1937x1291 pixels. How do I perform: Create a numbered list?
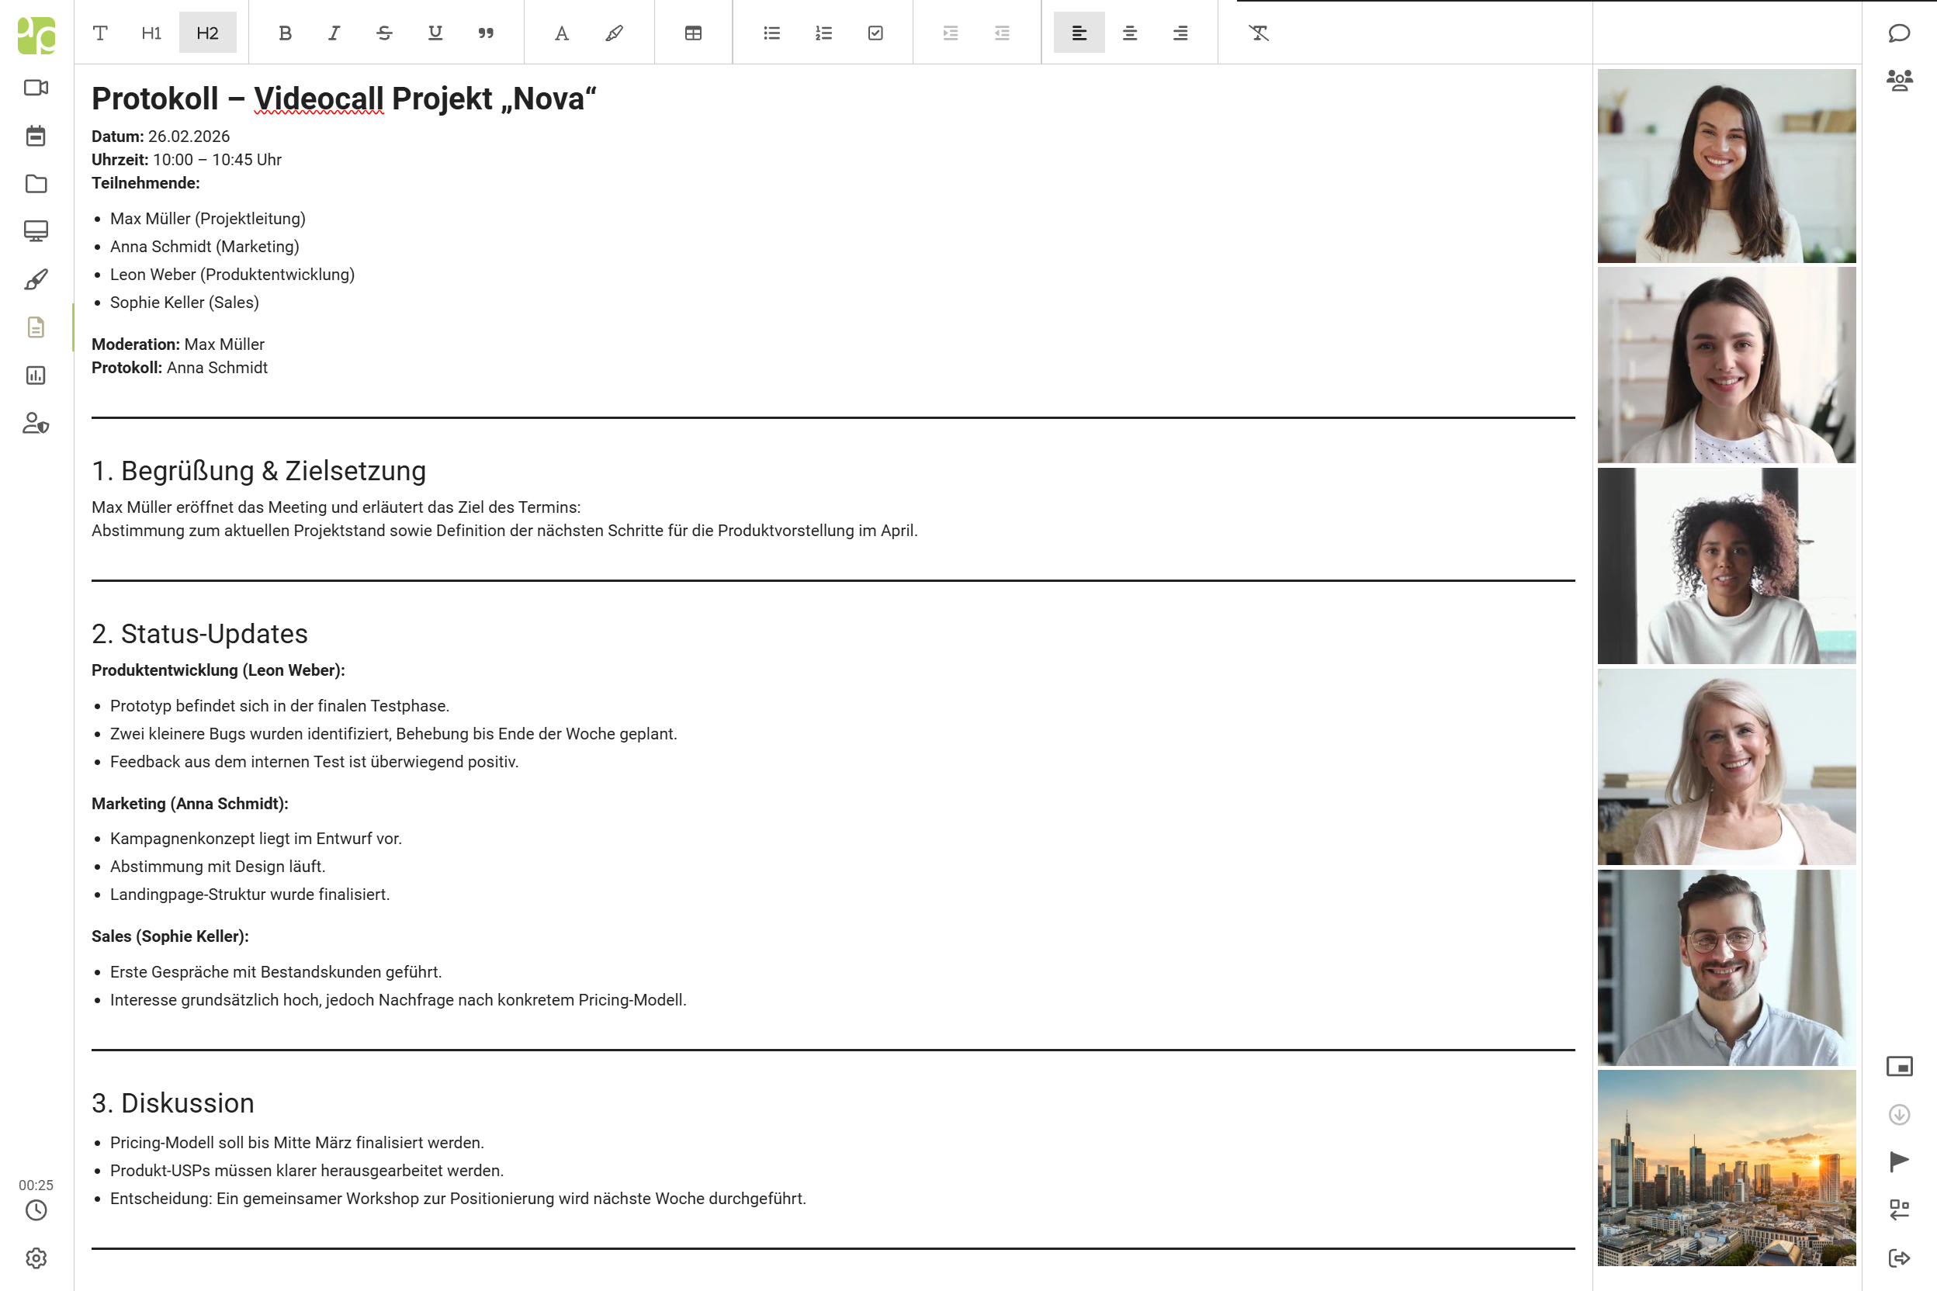point(823,33)
